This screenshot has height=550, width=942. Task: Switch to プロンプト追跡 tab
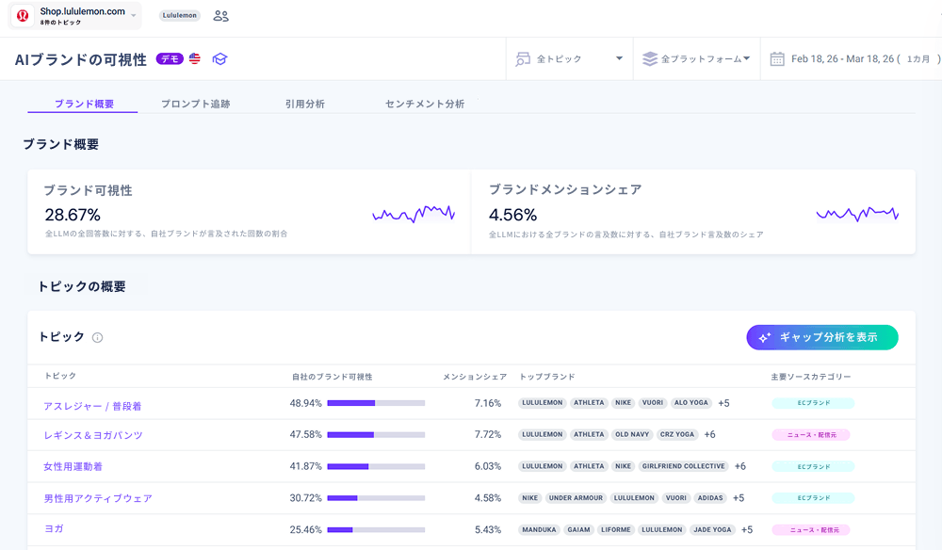tap(195, 104)
